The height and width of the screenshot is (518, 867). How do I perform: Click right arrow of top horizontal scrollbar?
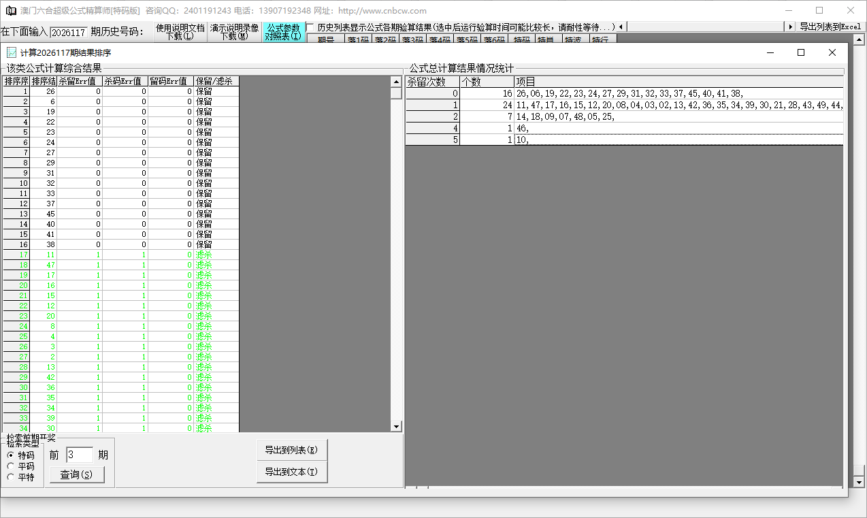(790, 27)
